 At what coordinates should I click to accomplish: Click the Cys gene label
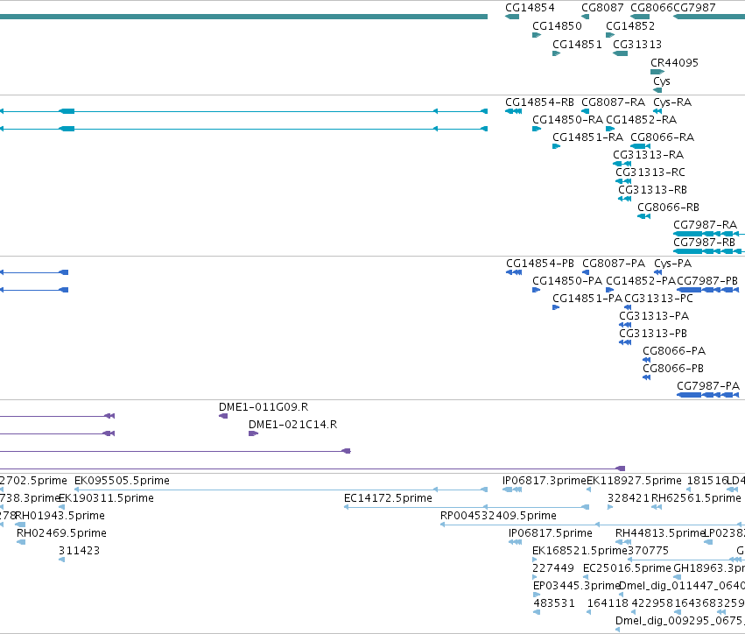tap(661, 81)
